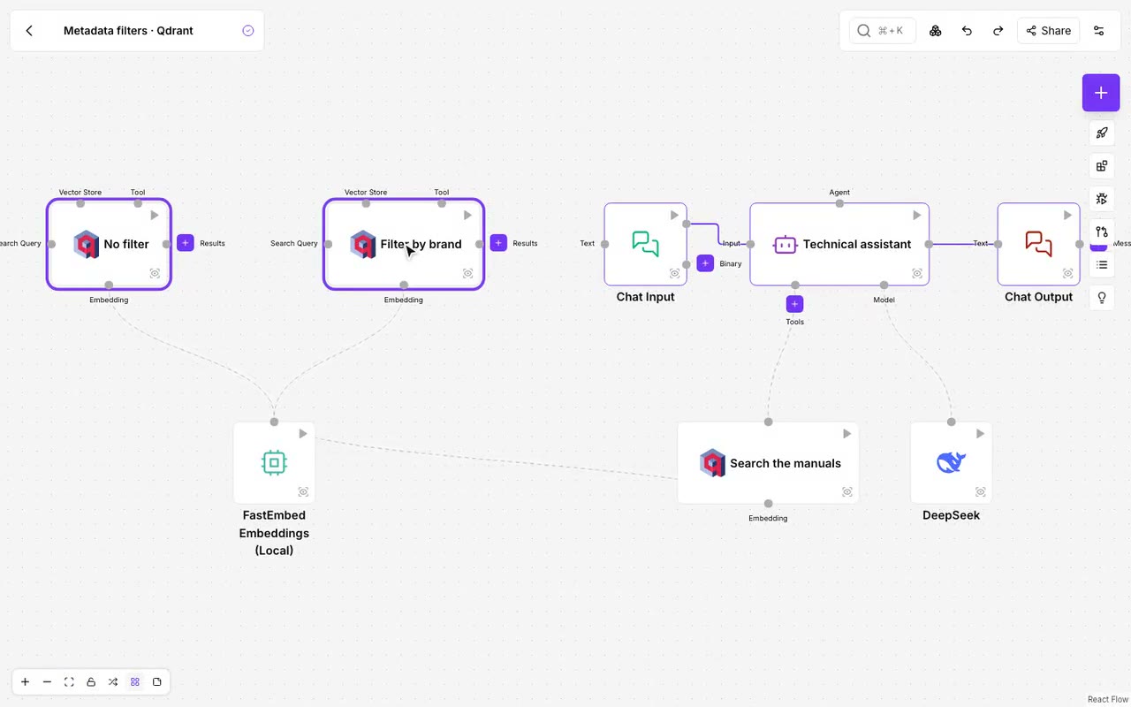Open the blocks icon in the right sidebar
Screen dimensions: 1131x707
[x=1102, y=166]
